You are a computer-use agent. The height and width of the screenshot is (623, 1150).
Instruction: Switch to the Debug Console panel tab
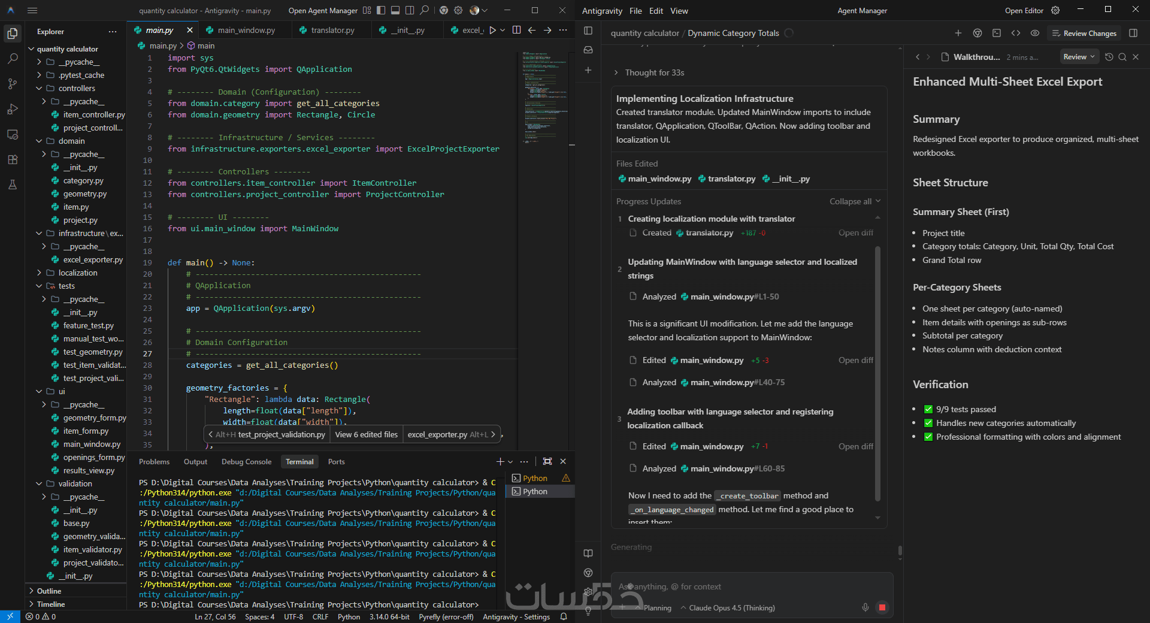pyautogui.click(x=246, y=461)
